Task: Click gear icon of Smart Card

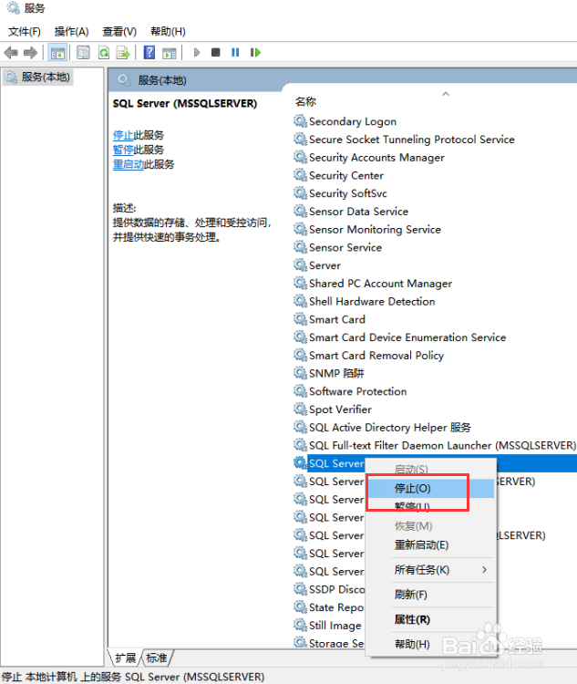Action: (300, 319)
